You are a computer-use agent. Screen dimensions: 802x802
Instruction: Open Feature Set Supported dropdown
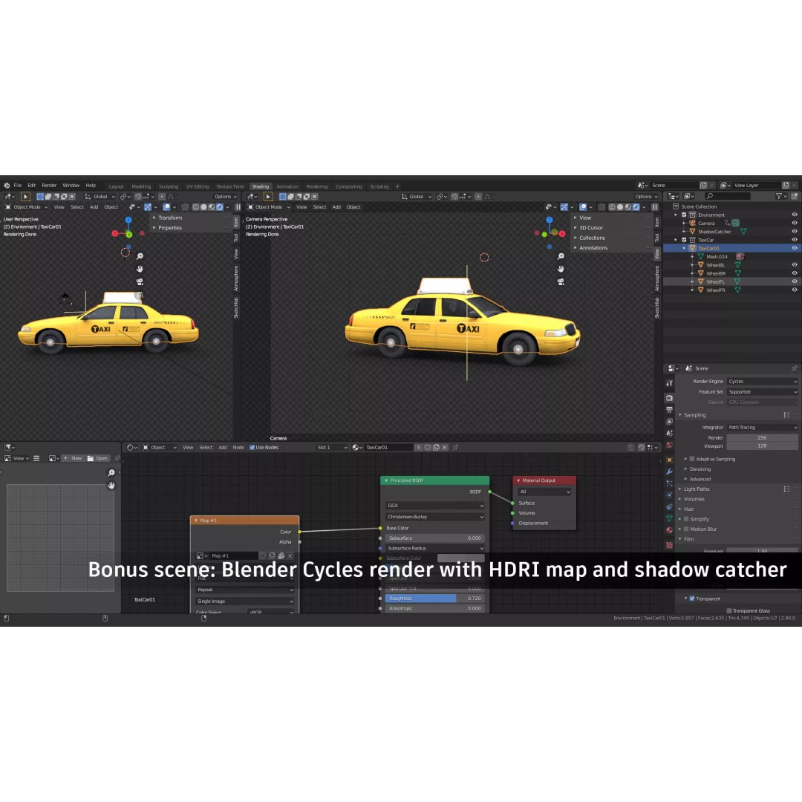(762, 392)
